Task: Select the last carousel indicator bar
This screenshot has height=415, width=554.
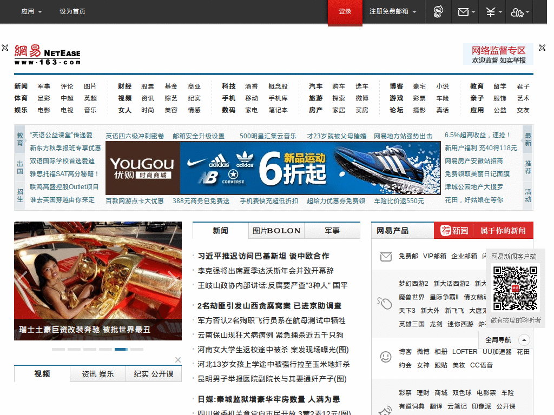Action: pyautogui.click(x=137, y=350)
